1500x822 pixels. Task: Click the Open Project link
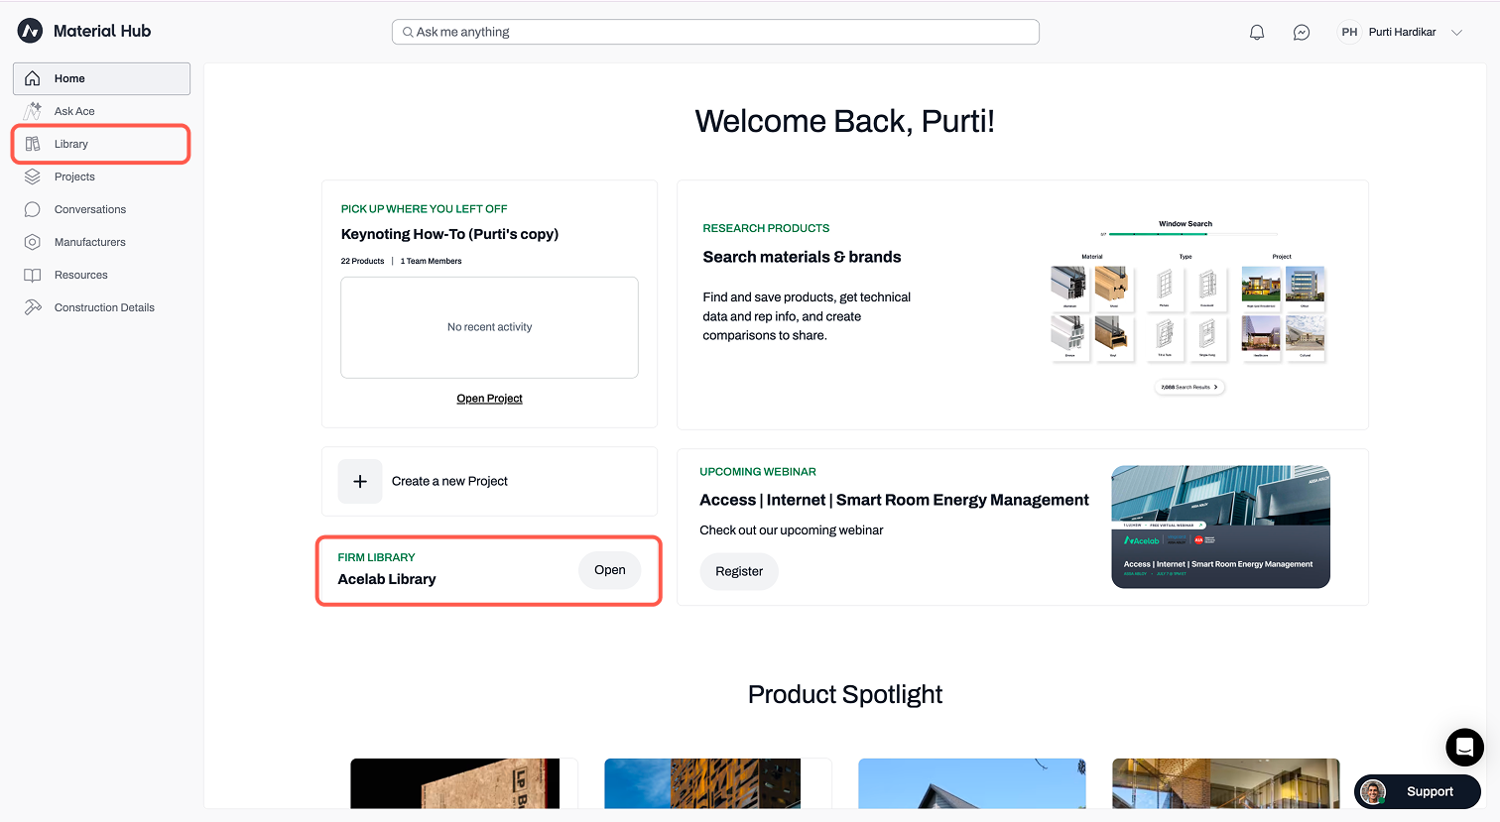(489, 399)
